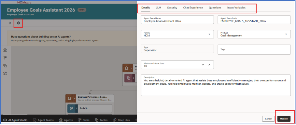Expand the supervisor node chevron

tap(131, 68)
